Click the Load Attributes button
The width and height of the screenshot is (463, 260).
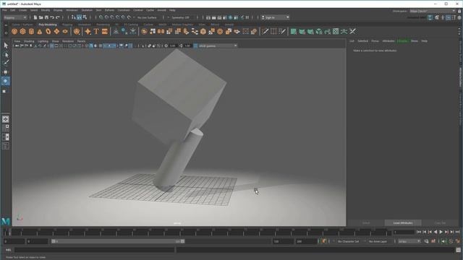tap(403, 223)
